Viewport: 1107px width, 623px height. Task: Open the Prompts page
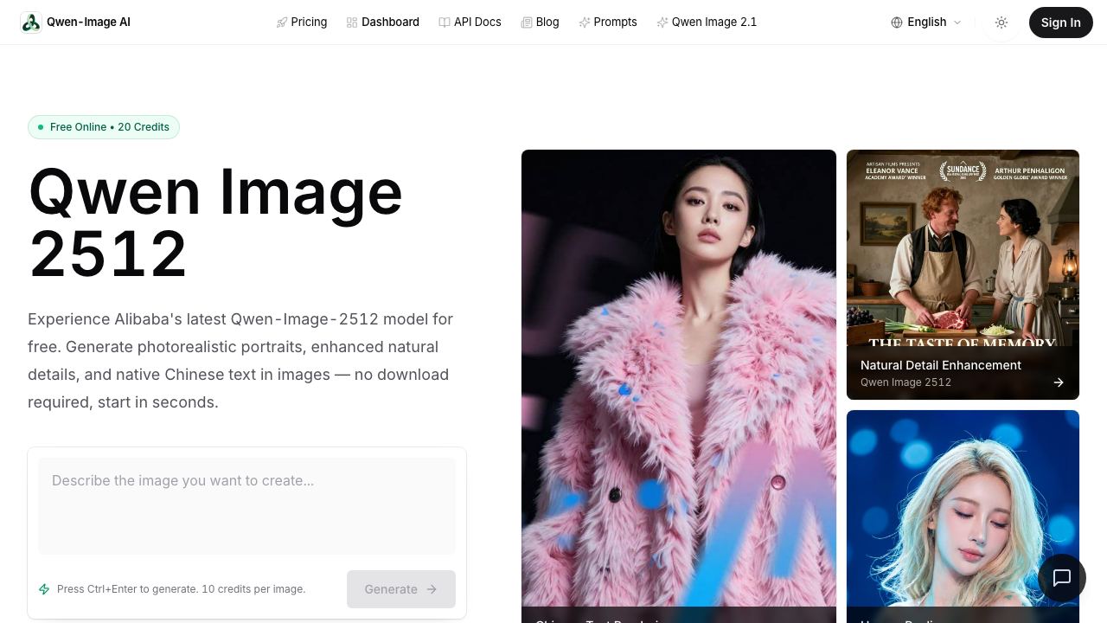(608, 22)
